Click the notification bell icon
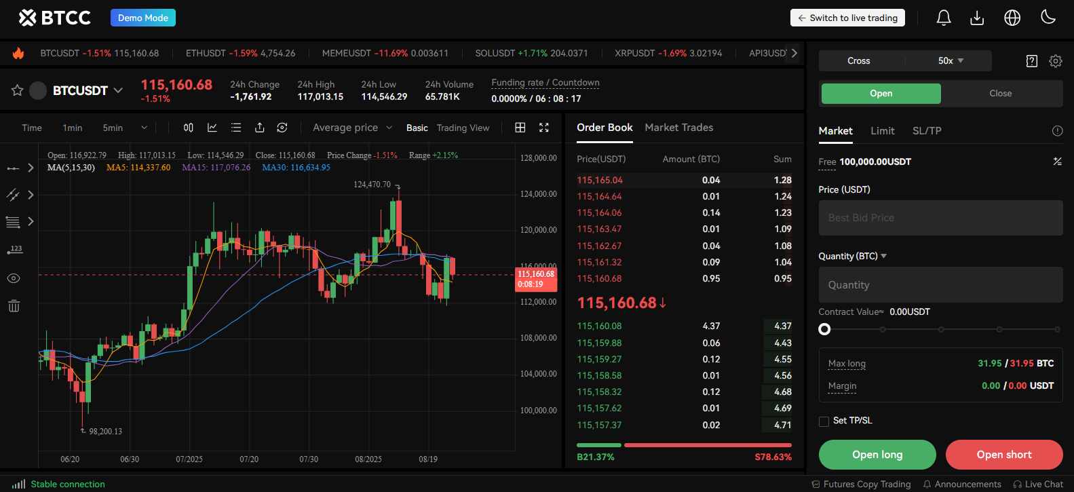 tap(943, 18)
